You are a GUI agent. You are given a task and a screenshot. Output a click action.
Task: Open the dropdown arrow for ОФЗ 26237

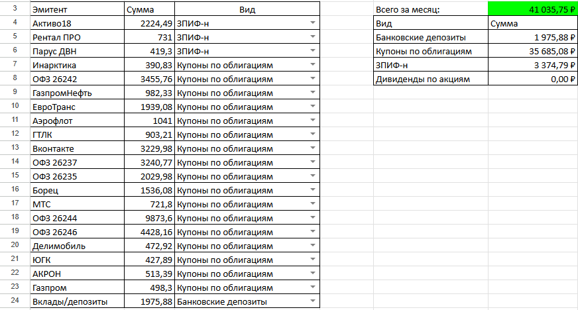[x=313, y=162]
